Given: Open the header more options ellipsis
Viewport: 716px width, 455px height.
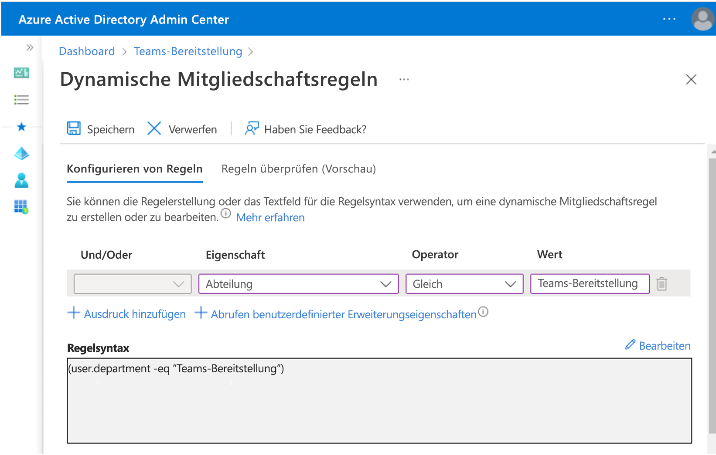Looking at the screenshot, I should pos(669,19).
